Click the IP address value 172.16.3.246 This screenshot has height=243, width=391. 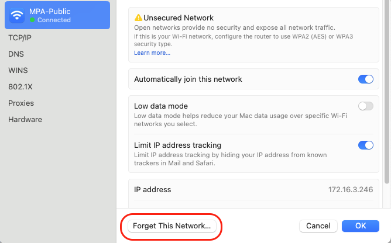tap(351, 190)
